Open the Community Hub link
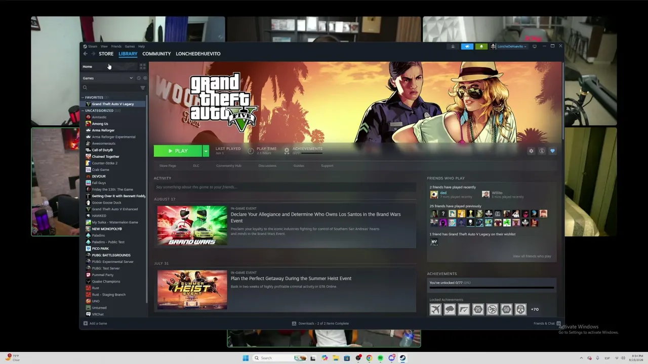Viewport: 648px width, 364px height. (x=229, y=166)
